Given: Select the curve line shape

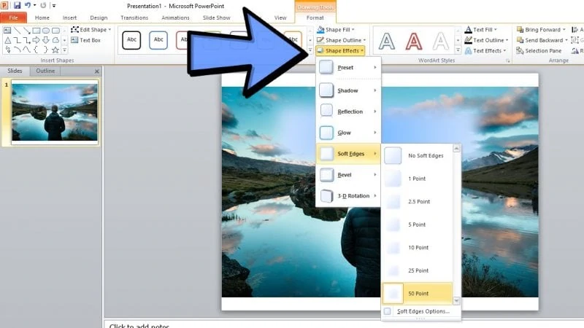Looking at the screenshot, I should point(27,50).
